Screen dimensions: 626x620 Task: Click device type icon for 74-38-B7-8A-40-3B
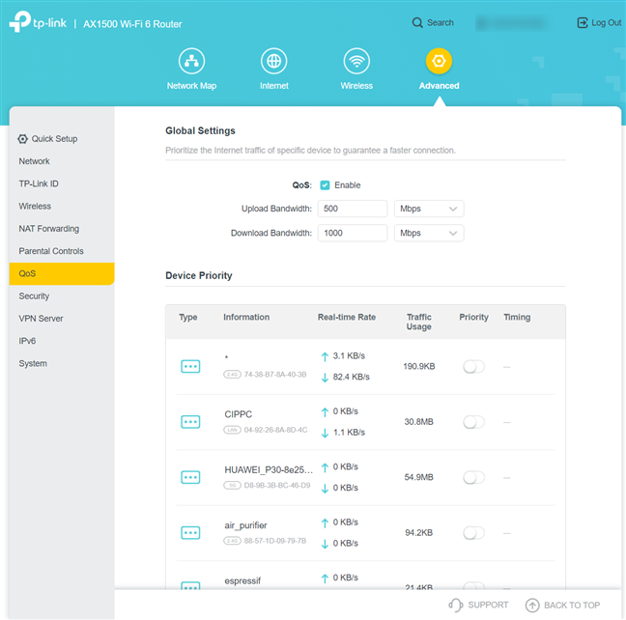[x=190, y=366]
